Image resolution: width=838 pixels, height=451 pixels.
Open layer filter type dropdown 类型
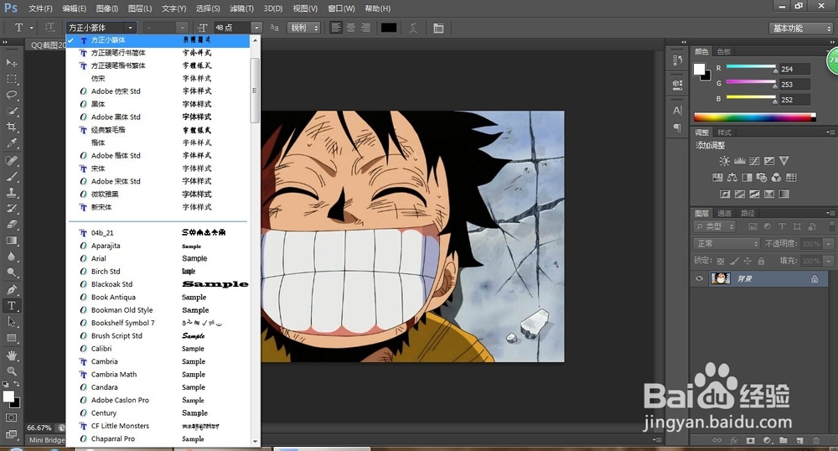pyautogui.click(x=715, y=226)
